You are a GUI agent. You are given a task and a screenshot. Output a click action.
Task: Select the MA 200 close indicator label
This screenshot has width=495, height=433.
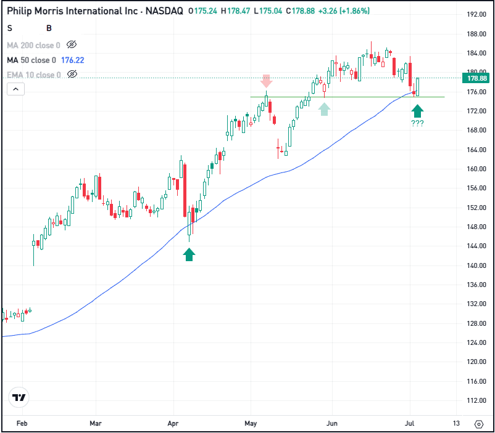(x=33, y=46)
